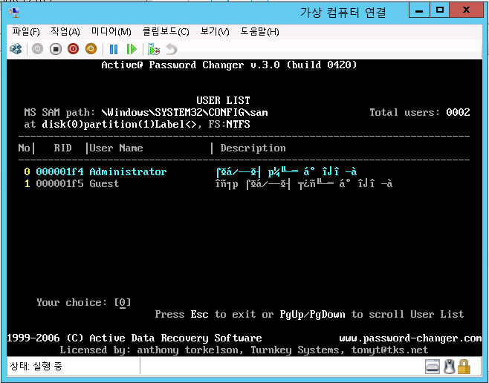Open the 클립보드(C) menu
489x383 pixels.
[166, 32]
